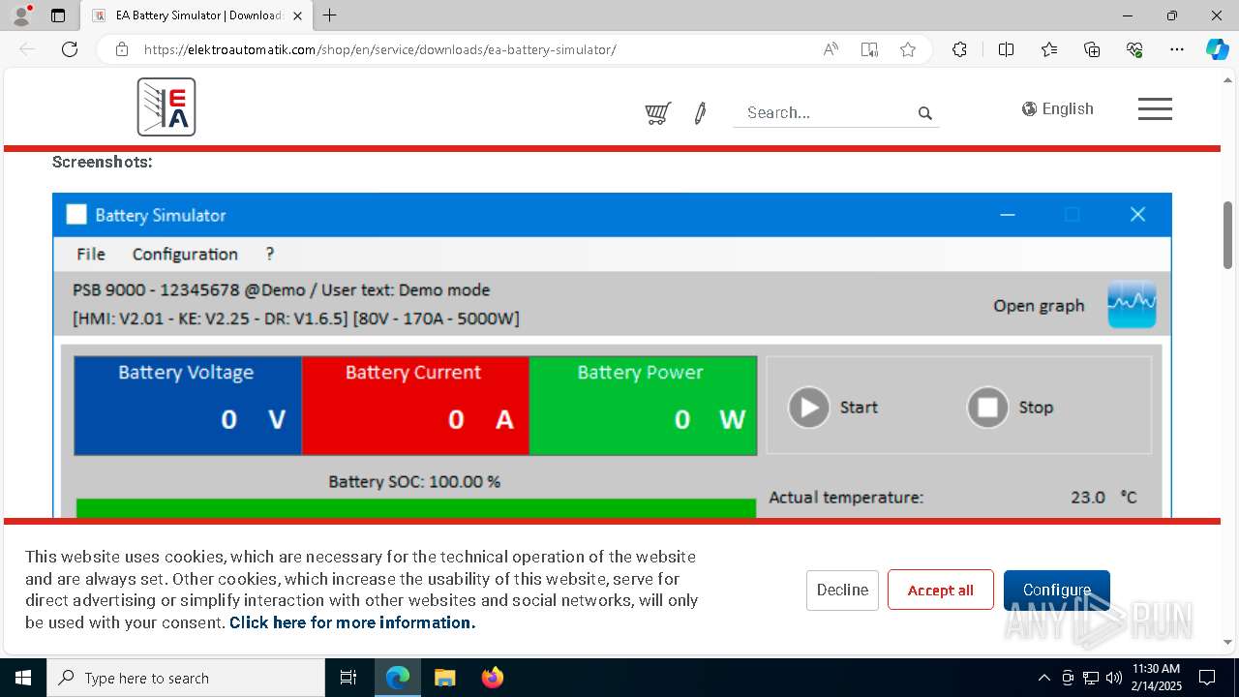
Task: Open Edge Settings and more menu
Action: [x=1177, y=49]
